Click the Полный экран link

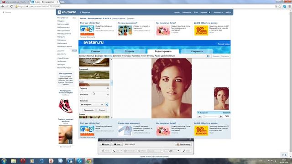pyautogui.click(x=224, y=44)
